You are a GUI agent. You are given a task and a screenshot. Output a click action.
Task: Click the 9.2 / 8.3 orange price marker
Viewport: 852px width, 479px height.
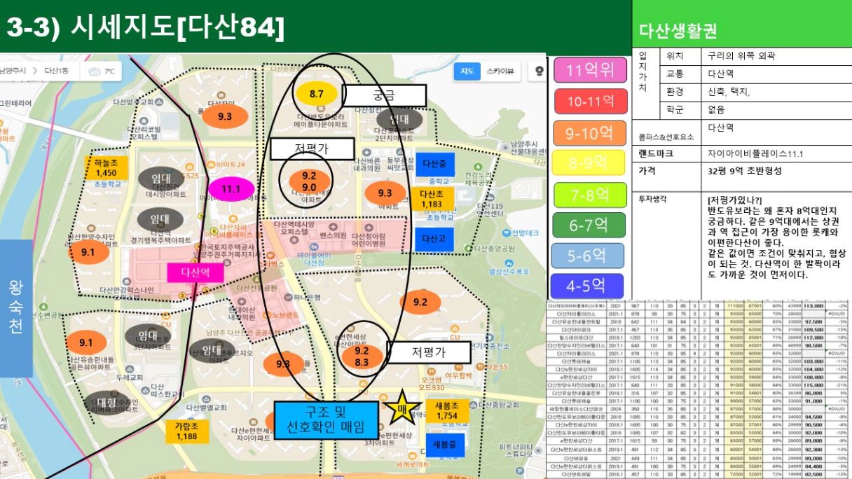pyautogui.click(x=362, y=356)
